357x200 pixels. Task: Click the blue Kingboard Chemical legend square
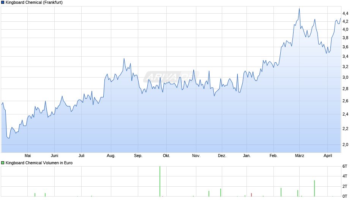coord(3,3)
